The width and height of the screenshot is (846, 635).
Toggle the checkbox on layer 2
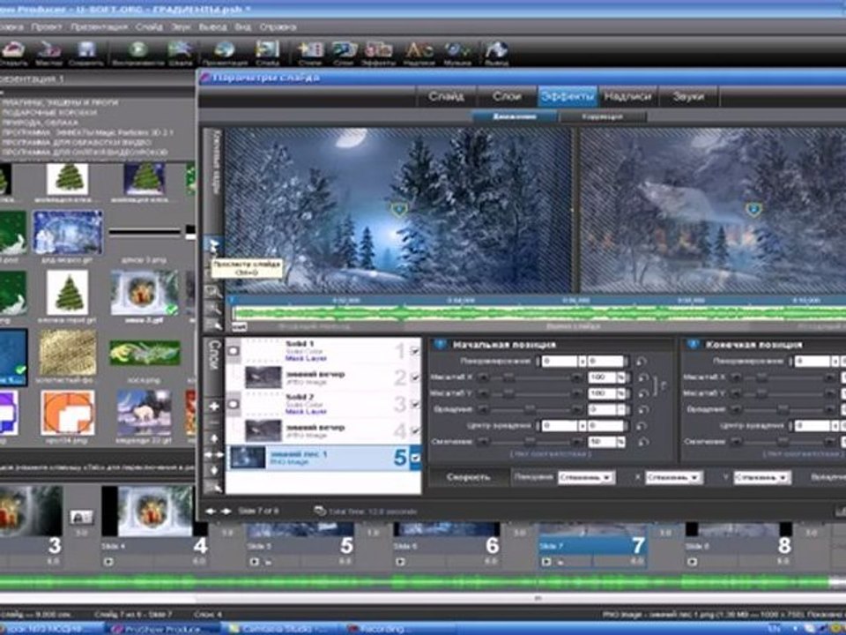[415, 377]
